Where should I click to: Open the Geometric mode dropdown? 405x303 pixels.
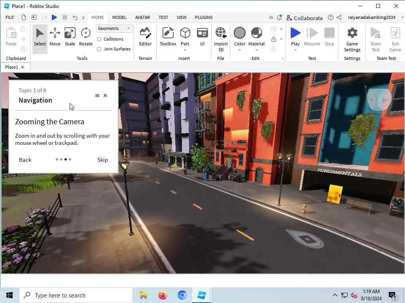point(114,28)
